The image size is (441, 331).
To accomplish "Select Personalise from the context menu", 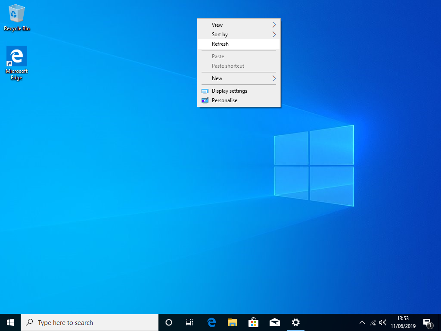I will coord(239,100).
